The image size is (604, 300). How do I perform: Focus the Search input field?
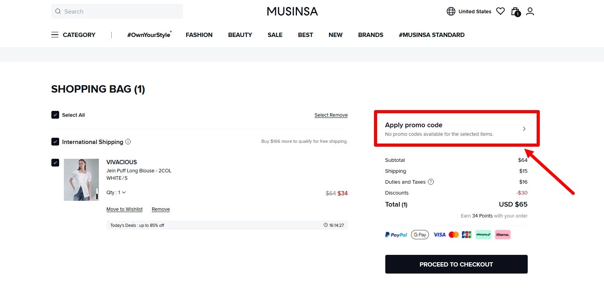pos(117,11)
